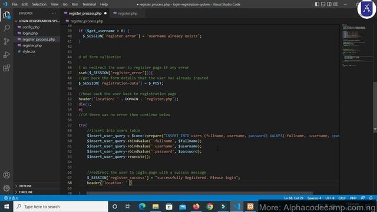Screen dimensions: 377x212
Task: Open config.php in Explorer
Action: pos(31,27)
